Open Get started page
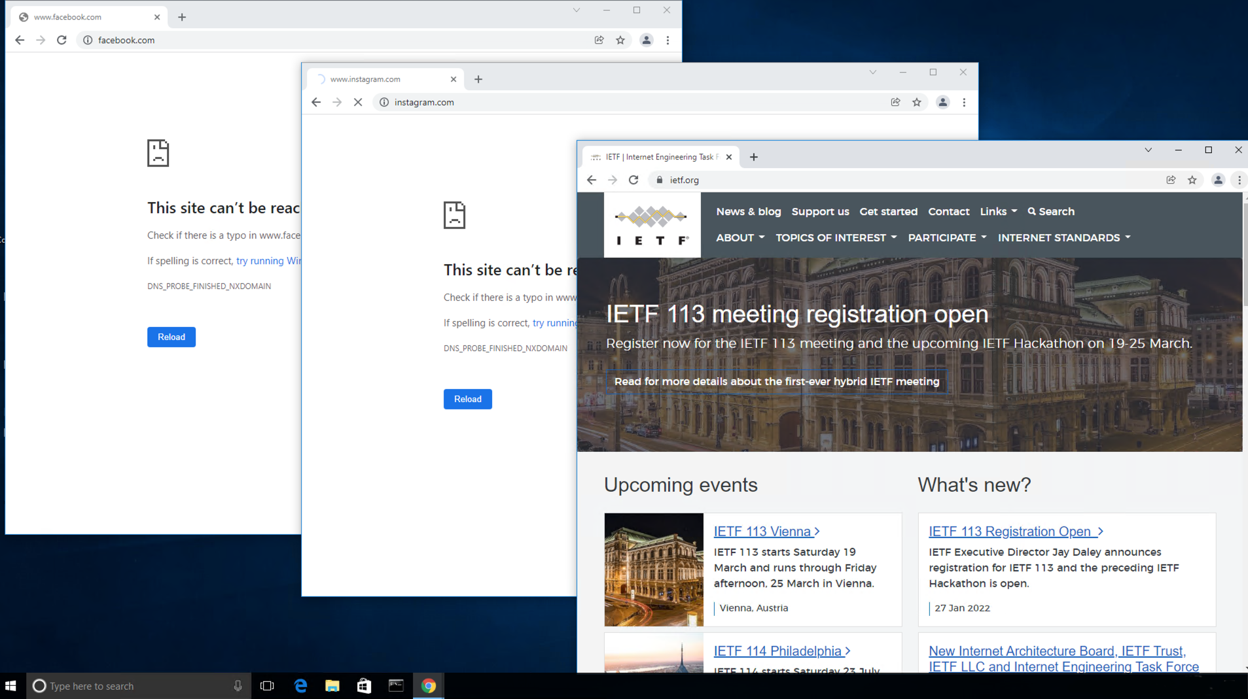Image resolution: width=1248 pixels, height=699 pixels. point(888,211)
